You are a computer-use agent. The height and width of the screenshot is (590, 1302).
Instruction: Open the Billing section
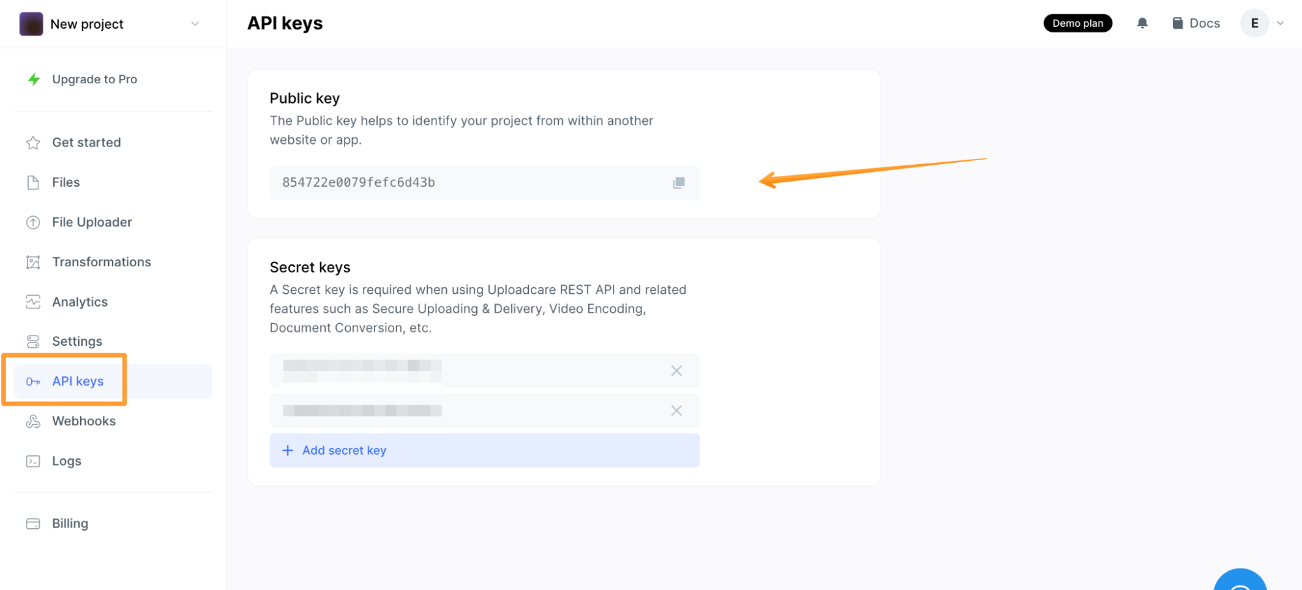pos(70,523)
